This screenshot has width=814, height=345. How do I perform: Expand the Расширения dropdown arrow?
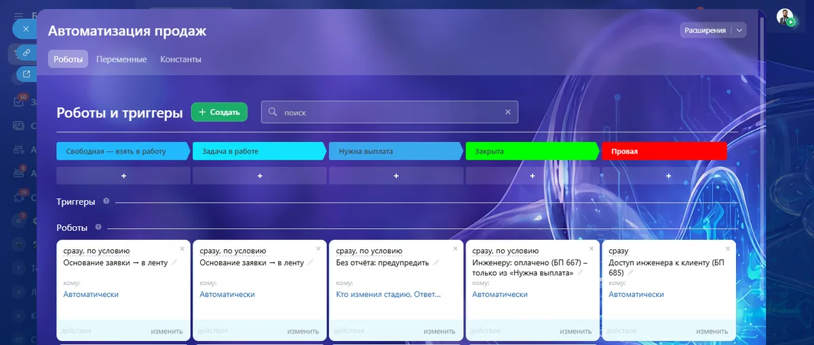pos(739,30)
